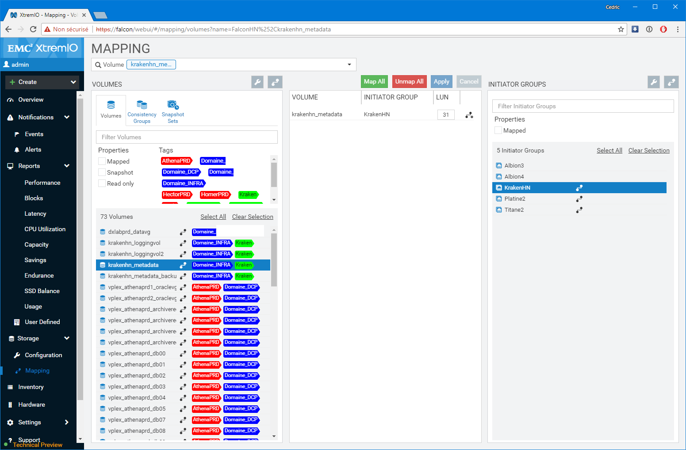The width and height of the screenshot is (686, 450).
Task: Check the Mapped box under Initiator Groups
Action: point(498,130)
